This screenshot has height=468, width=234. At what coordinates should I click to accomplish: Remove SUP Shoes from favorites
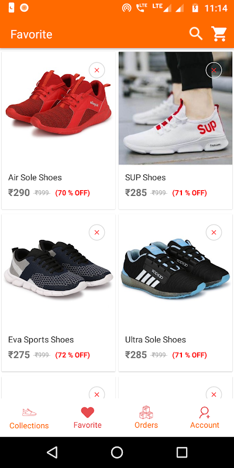(x=214, y=70)
